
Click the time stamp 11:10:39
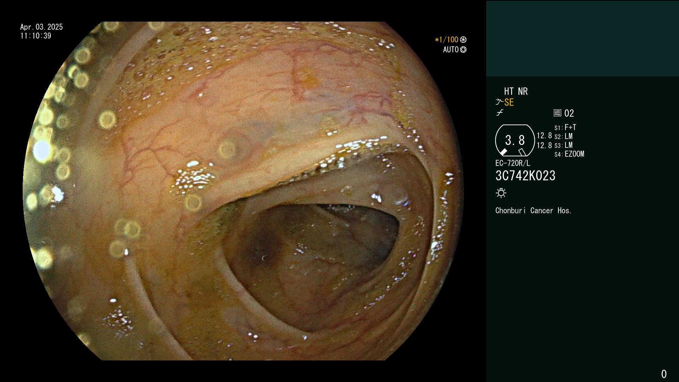(36, 36)
